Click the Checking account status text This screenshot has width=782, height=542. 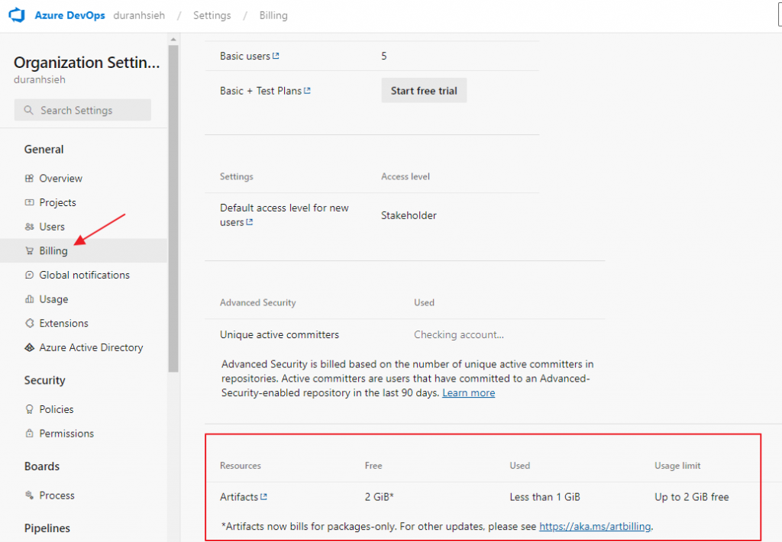[x=459, y=334]
